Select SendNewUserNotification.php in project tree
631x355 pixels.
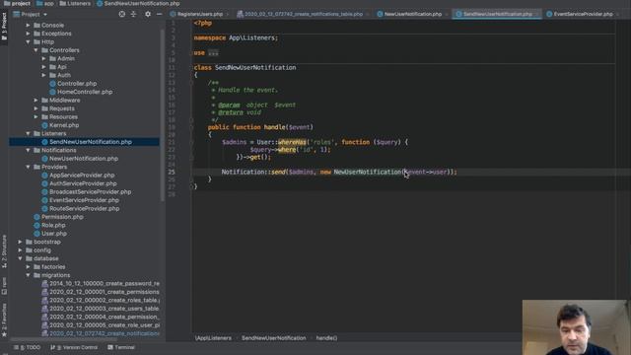[x=91, y=142]
